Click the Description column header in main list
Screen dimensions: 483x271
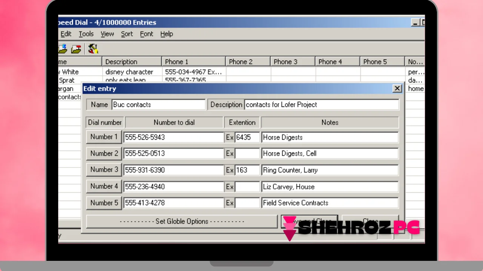(x=132, y=62)
